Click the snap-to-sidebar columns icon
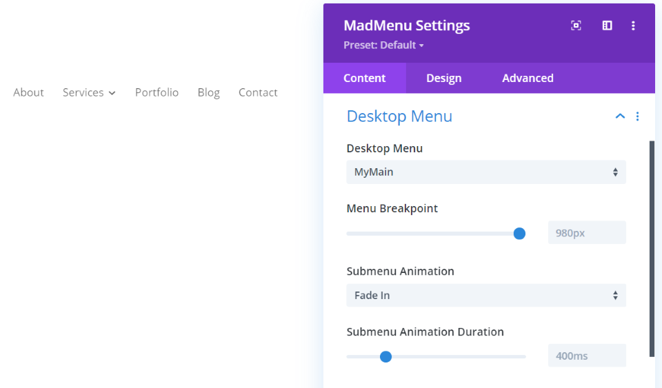This screenshot has width=662, height=388. [607, 25]
